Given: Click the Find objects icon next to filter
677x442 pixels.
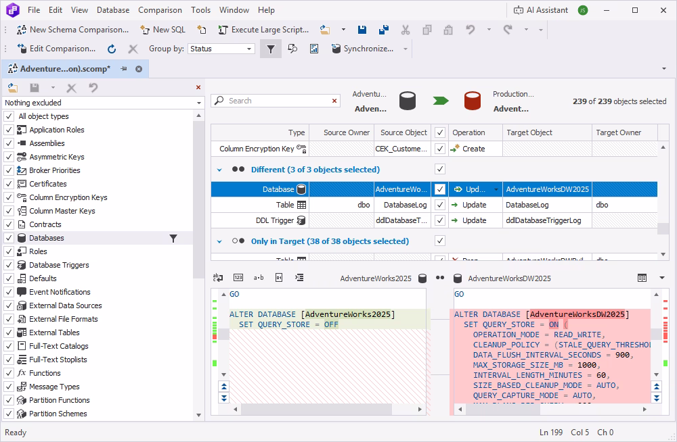Looking at the screenshot, I should pyautogui.click(x=292, y=49).
